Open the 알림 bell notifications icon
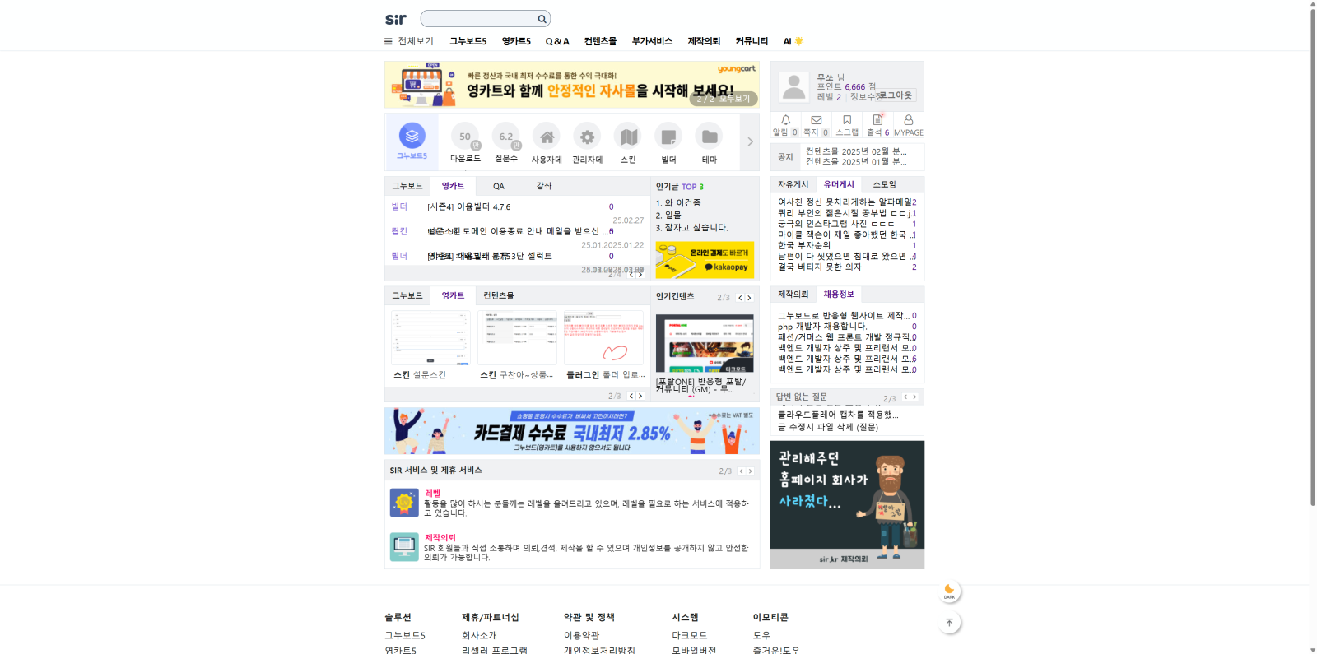The image size is (1317, 654). point(785,120)
